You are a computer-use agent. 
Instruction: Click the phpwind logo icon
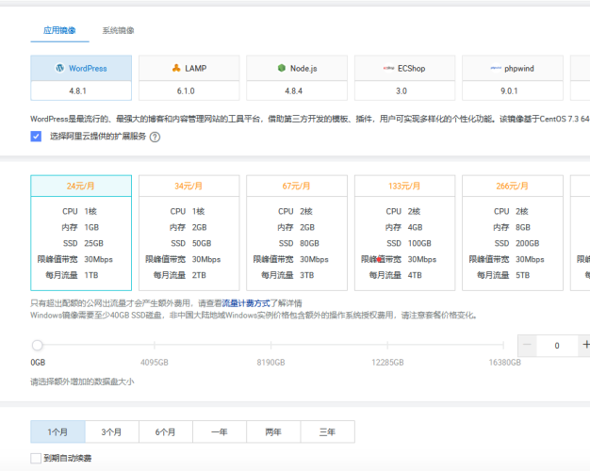(496, 68)
